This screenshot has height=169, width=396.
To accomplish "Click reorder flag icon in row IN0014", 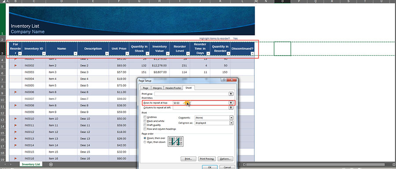I will tap(15, 145).
